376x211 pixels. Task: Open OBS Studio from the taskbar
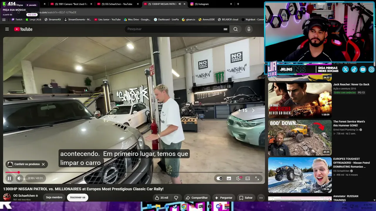coord(209,207)
